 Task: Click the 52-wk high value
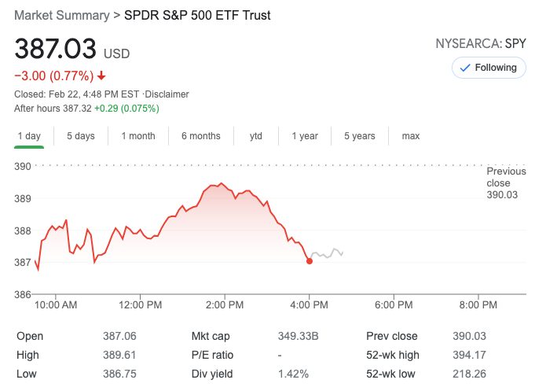[x=469, y=355]
